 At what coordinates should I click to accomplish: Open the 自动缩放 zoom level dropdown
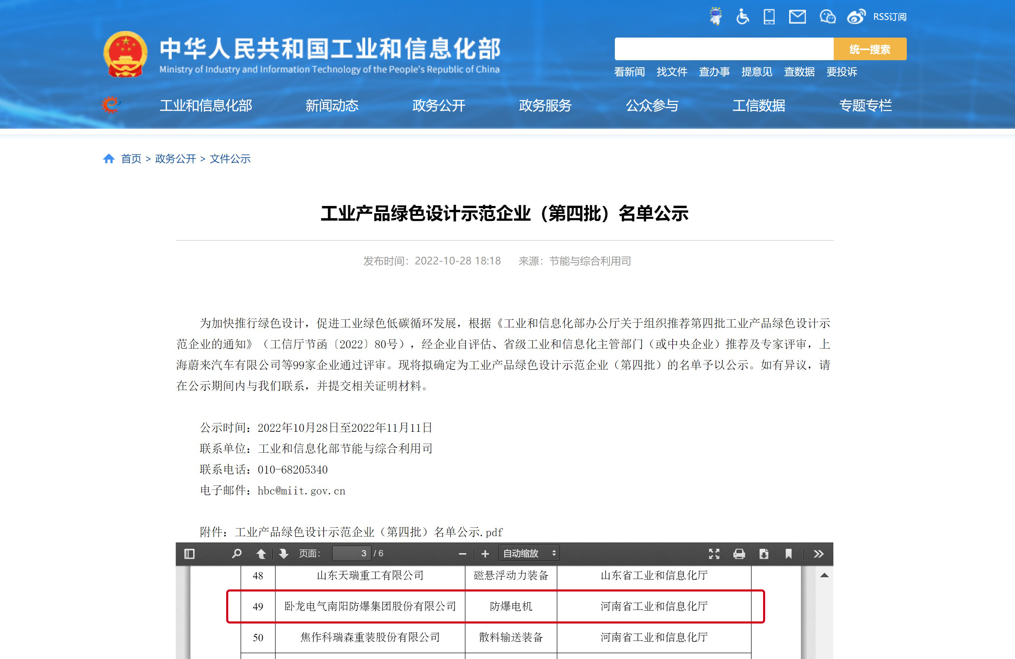coord(529,554)
